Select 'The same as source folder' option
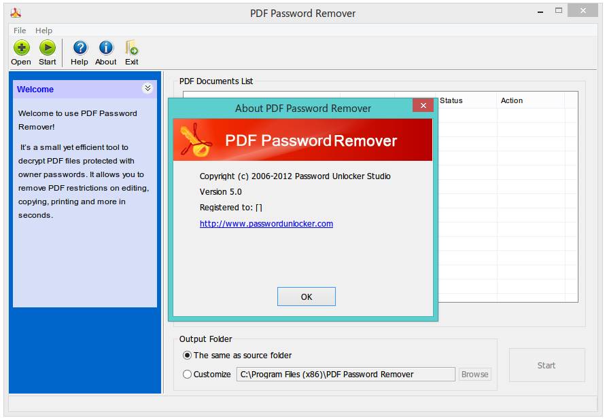 tap(187, 355)
